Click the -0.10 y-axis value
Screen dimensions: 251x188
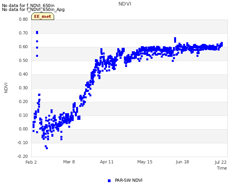(23, 143)
